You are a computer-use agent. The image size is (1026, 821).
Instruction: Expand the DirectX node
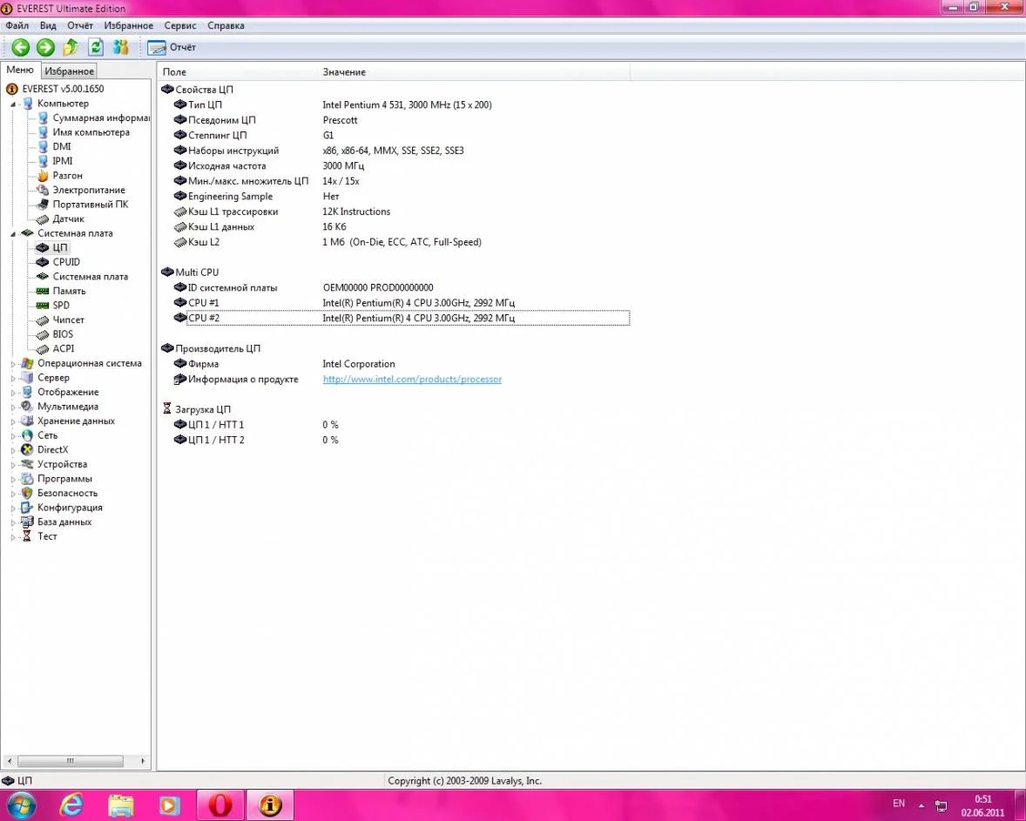point(12,450)
